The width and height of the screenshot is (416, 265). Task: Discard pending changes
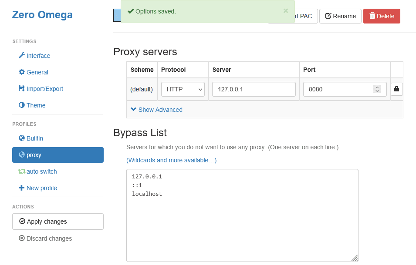pos(45,238)
